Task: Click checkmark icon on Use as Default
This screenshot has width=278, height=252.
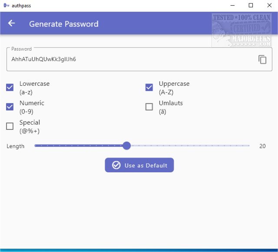Action: 116,165
